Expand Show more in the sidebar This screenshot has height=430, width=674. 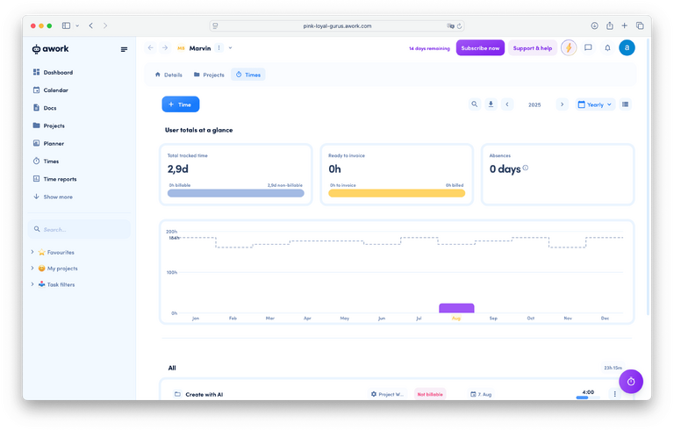pyautogui.click(x=53, y=197)
